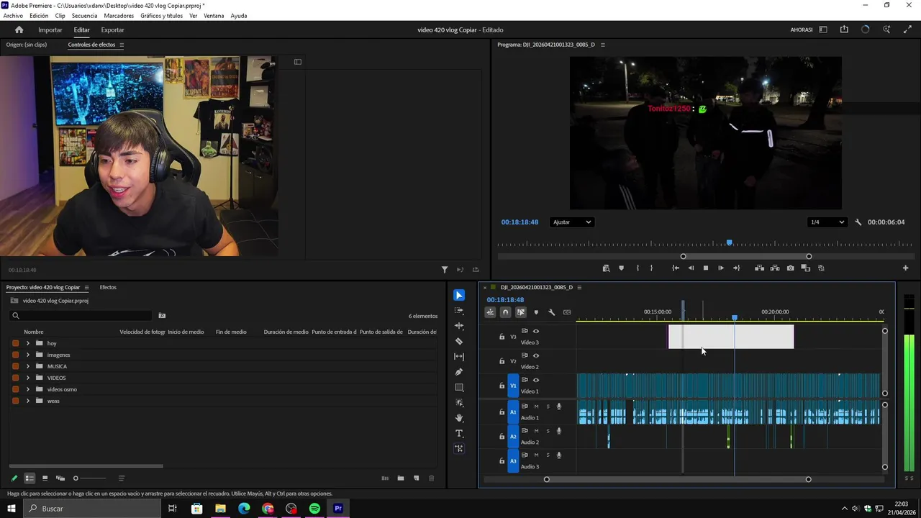Toggle visibility eye for Video 1 track
Image resolution: width=921 pixels, height=518 pixels.
(x=535, y=380)
